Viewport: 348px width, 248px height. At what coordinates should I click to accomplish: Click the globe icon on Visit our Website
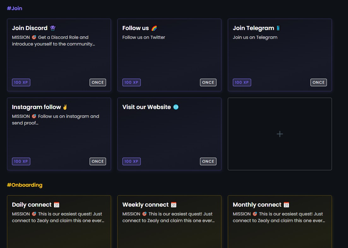pyautogui.click(x=176, y=107)
